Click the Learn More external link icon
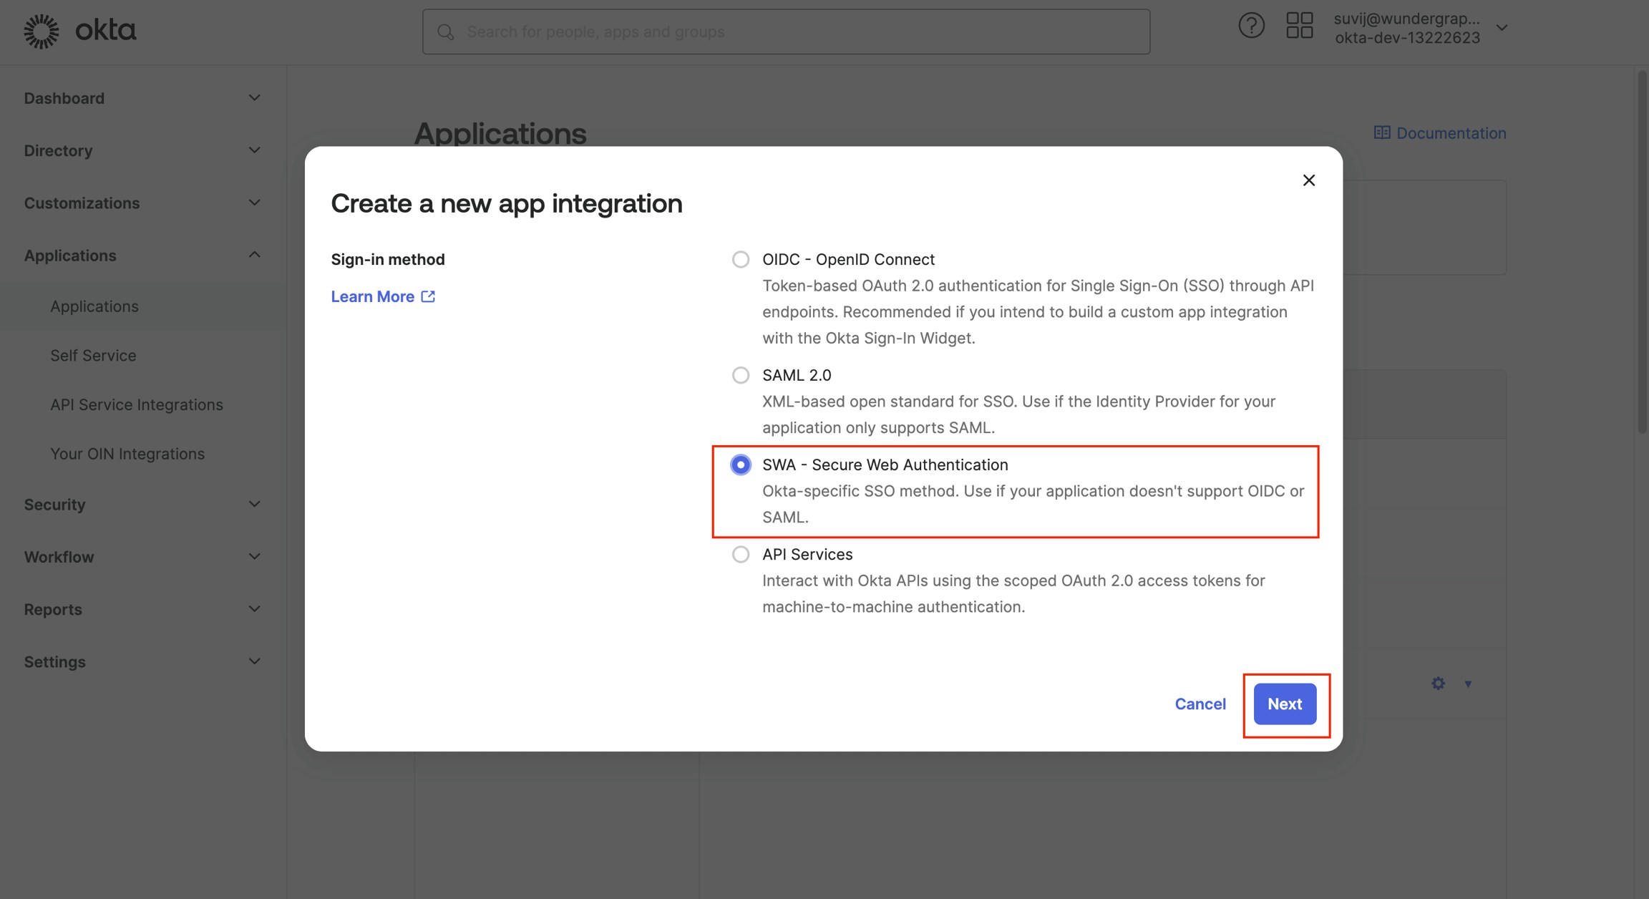Image resolution: width=1649 pixels, height=899 pixels. (428, 296)
